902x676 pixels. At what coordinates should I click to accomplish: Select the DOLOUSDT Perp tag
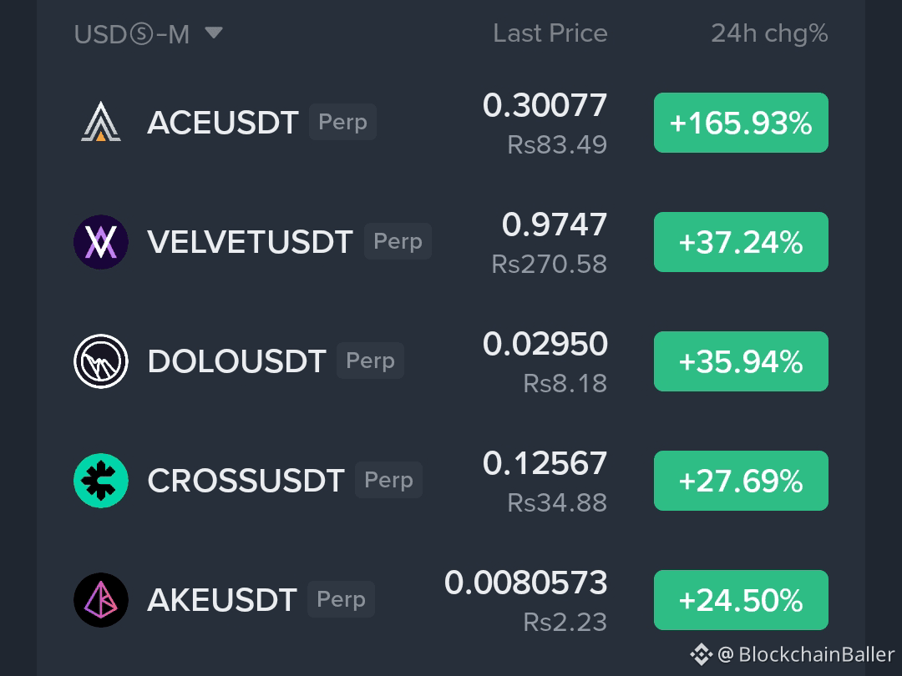point(370,361)
